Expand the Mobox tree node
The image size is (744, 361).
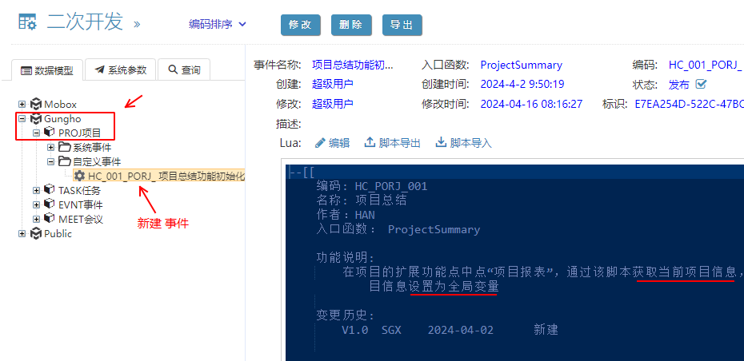[22, 104]
